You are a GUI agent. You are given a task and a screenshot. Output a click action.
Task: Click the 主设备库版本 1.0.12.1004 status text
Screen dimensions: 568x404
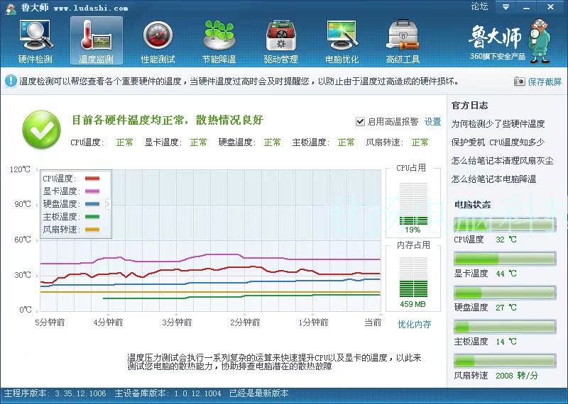pyautogui.click(x=168, y=393)
